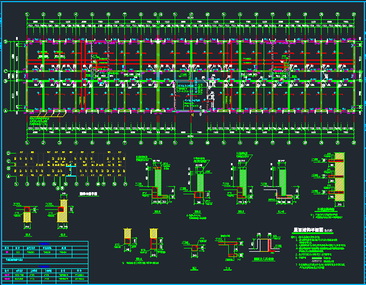Pick the 1-1 section label

(x=227, y=269)
